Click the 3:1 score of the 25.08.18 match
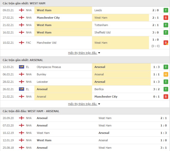 tap(164, 148)
